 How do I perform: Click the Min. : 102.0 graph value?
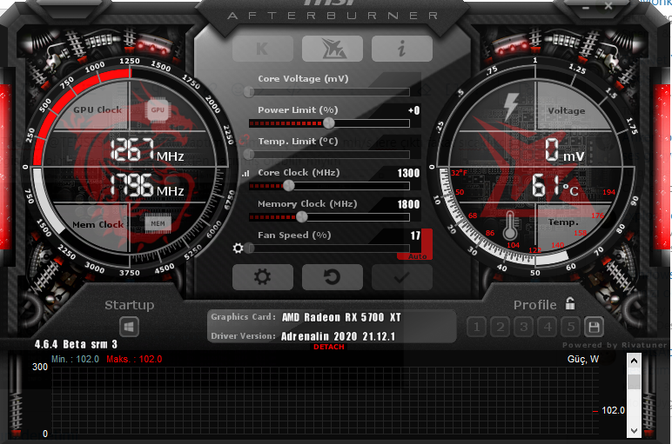pos(75,360)
